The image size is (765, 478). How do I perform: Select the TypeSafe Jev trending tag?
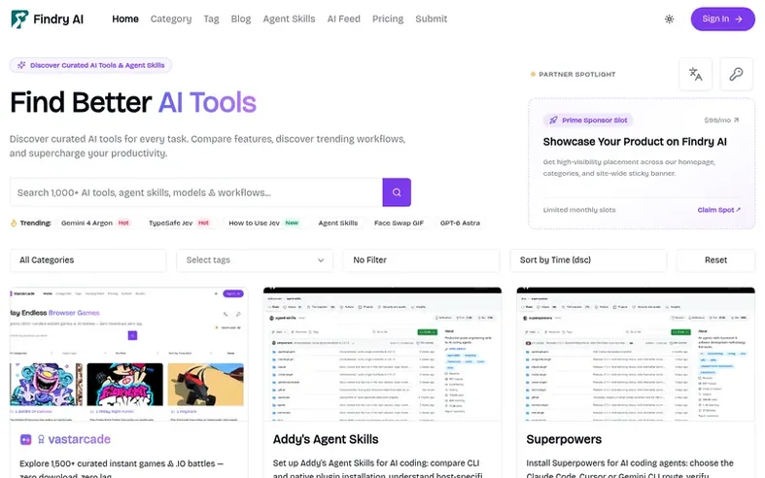179,222
